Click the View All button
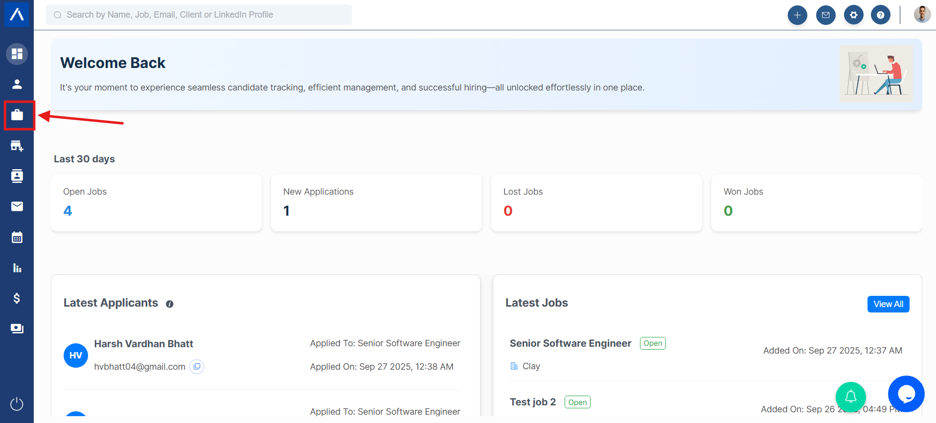Screen dimensions: 936x423 pos(888,304)
